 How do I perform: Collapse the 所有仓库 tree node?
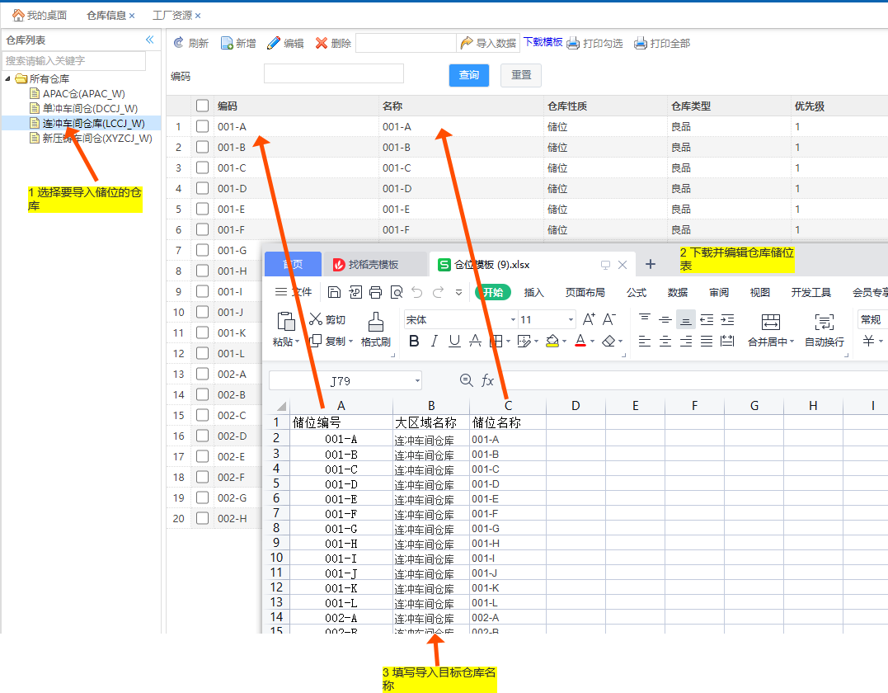[x=8, y=79]
